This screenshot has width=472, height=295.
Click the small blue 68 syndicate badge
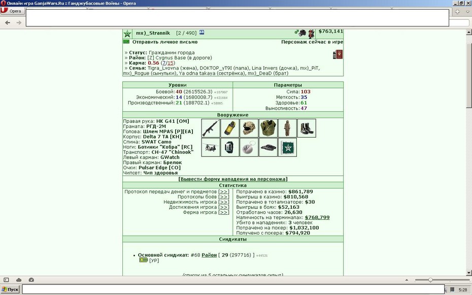[x=201, y=32]
